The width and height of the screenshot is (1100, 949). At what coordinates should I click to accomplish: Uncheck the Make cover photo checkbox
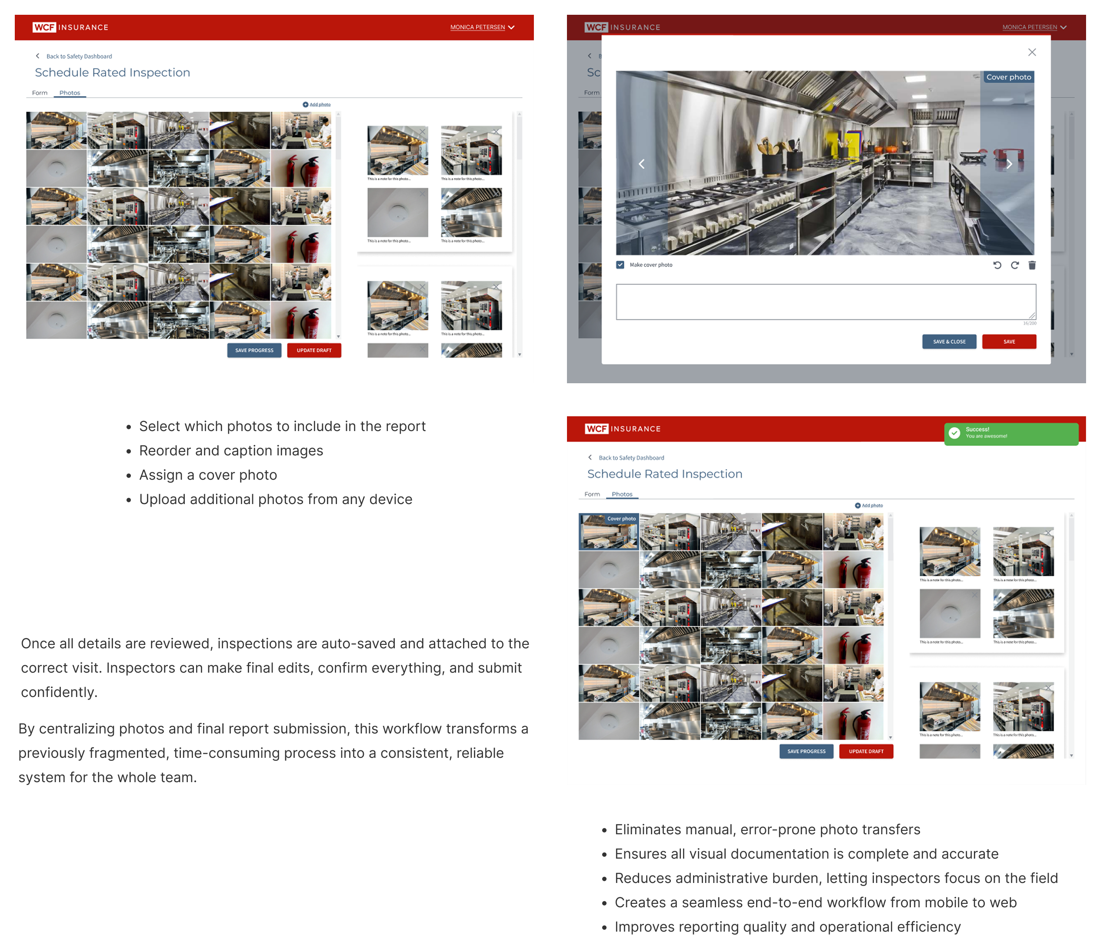click(x=620, y=265)
